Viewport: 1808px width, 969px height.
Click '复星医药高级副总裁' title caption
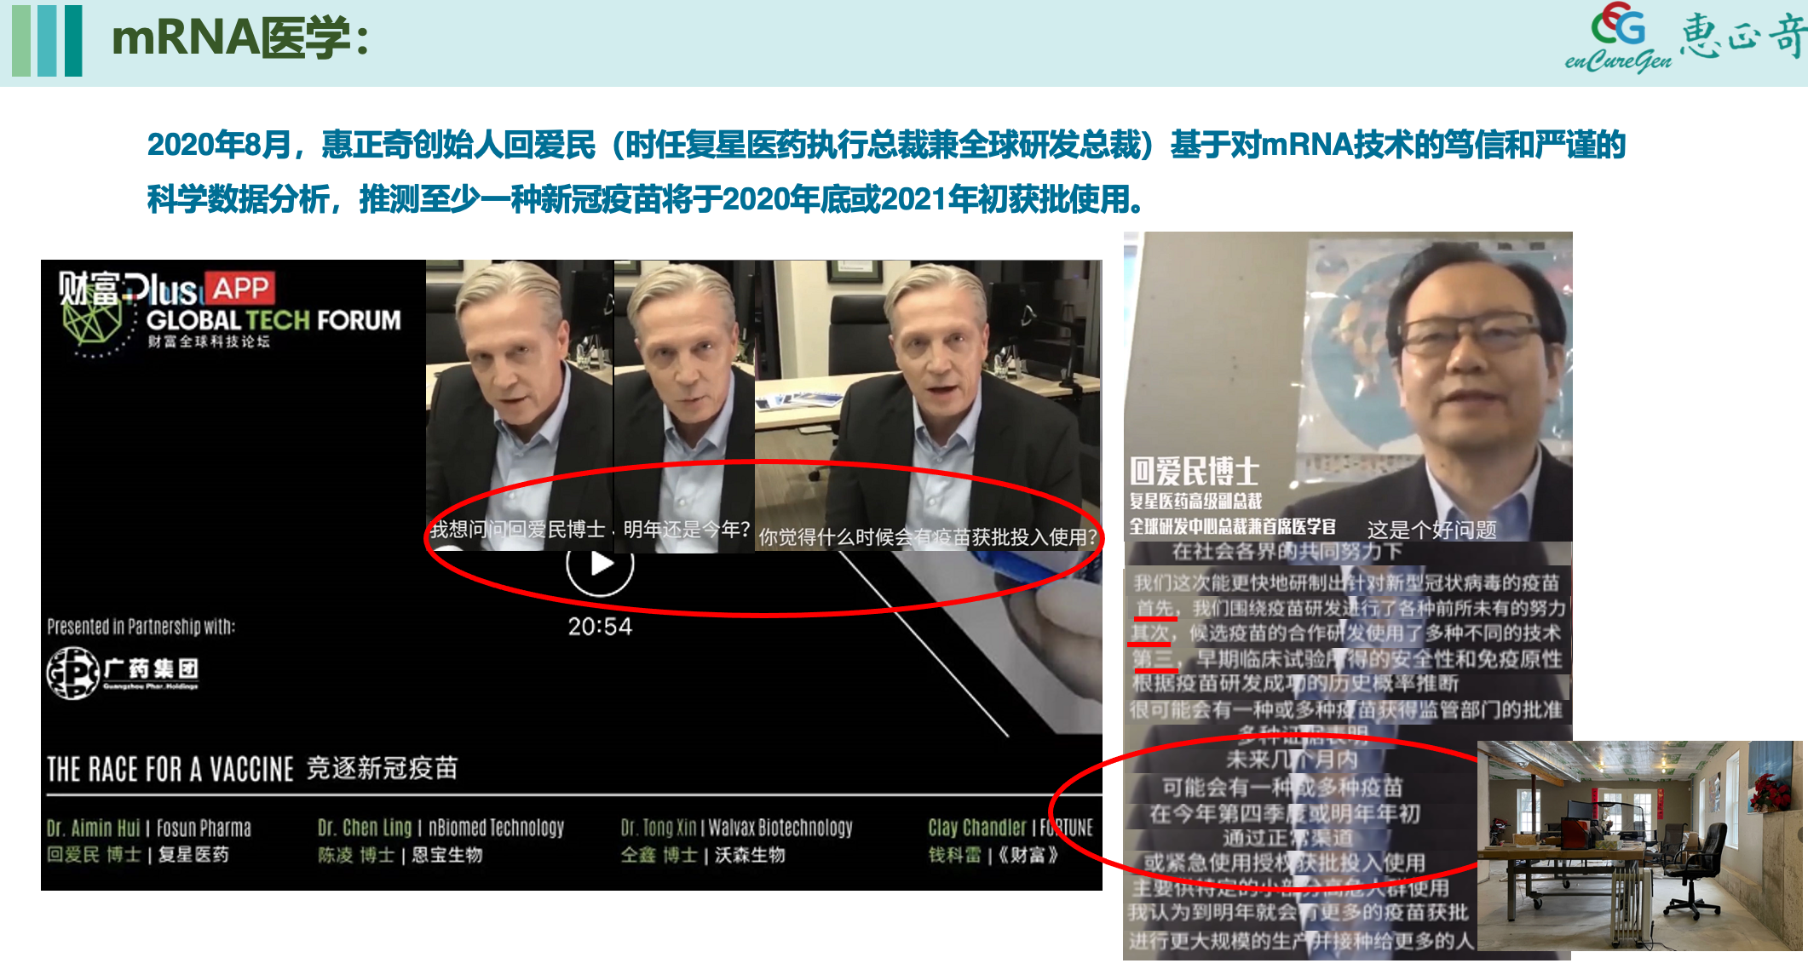pos(1196,502)
